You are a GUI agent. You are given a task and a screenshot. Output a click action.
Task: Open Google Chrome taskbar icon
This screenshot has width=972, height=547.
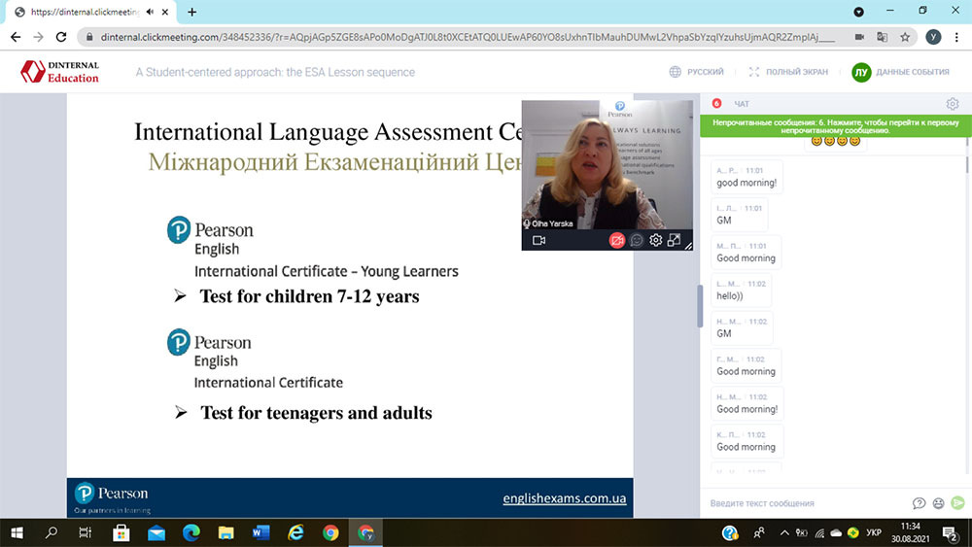(x=330, y=532)
